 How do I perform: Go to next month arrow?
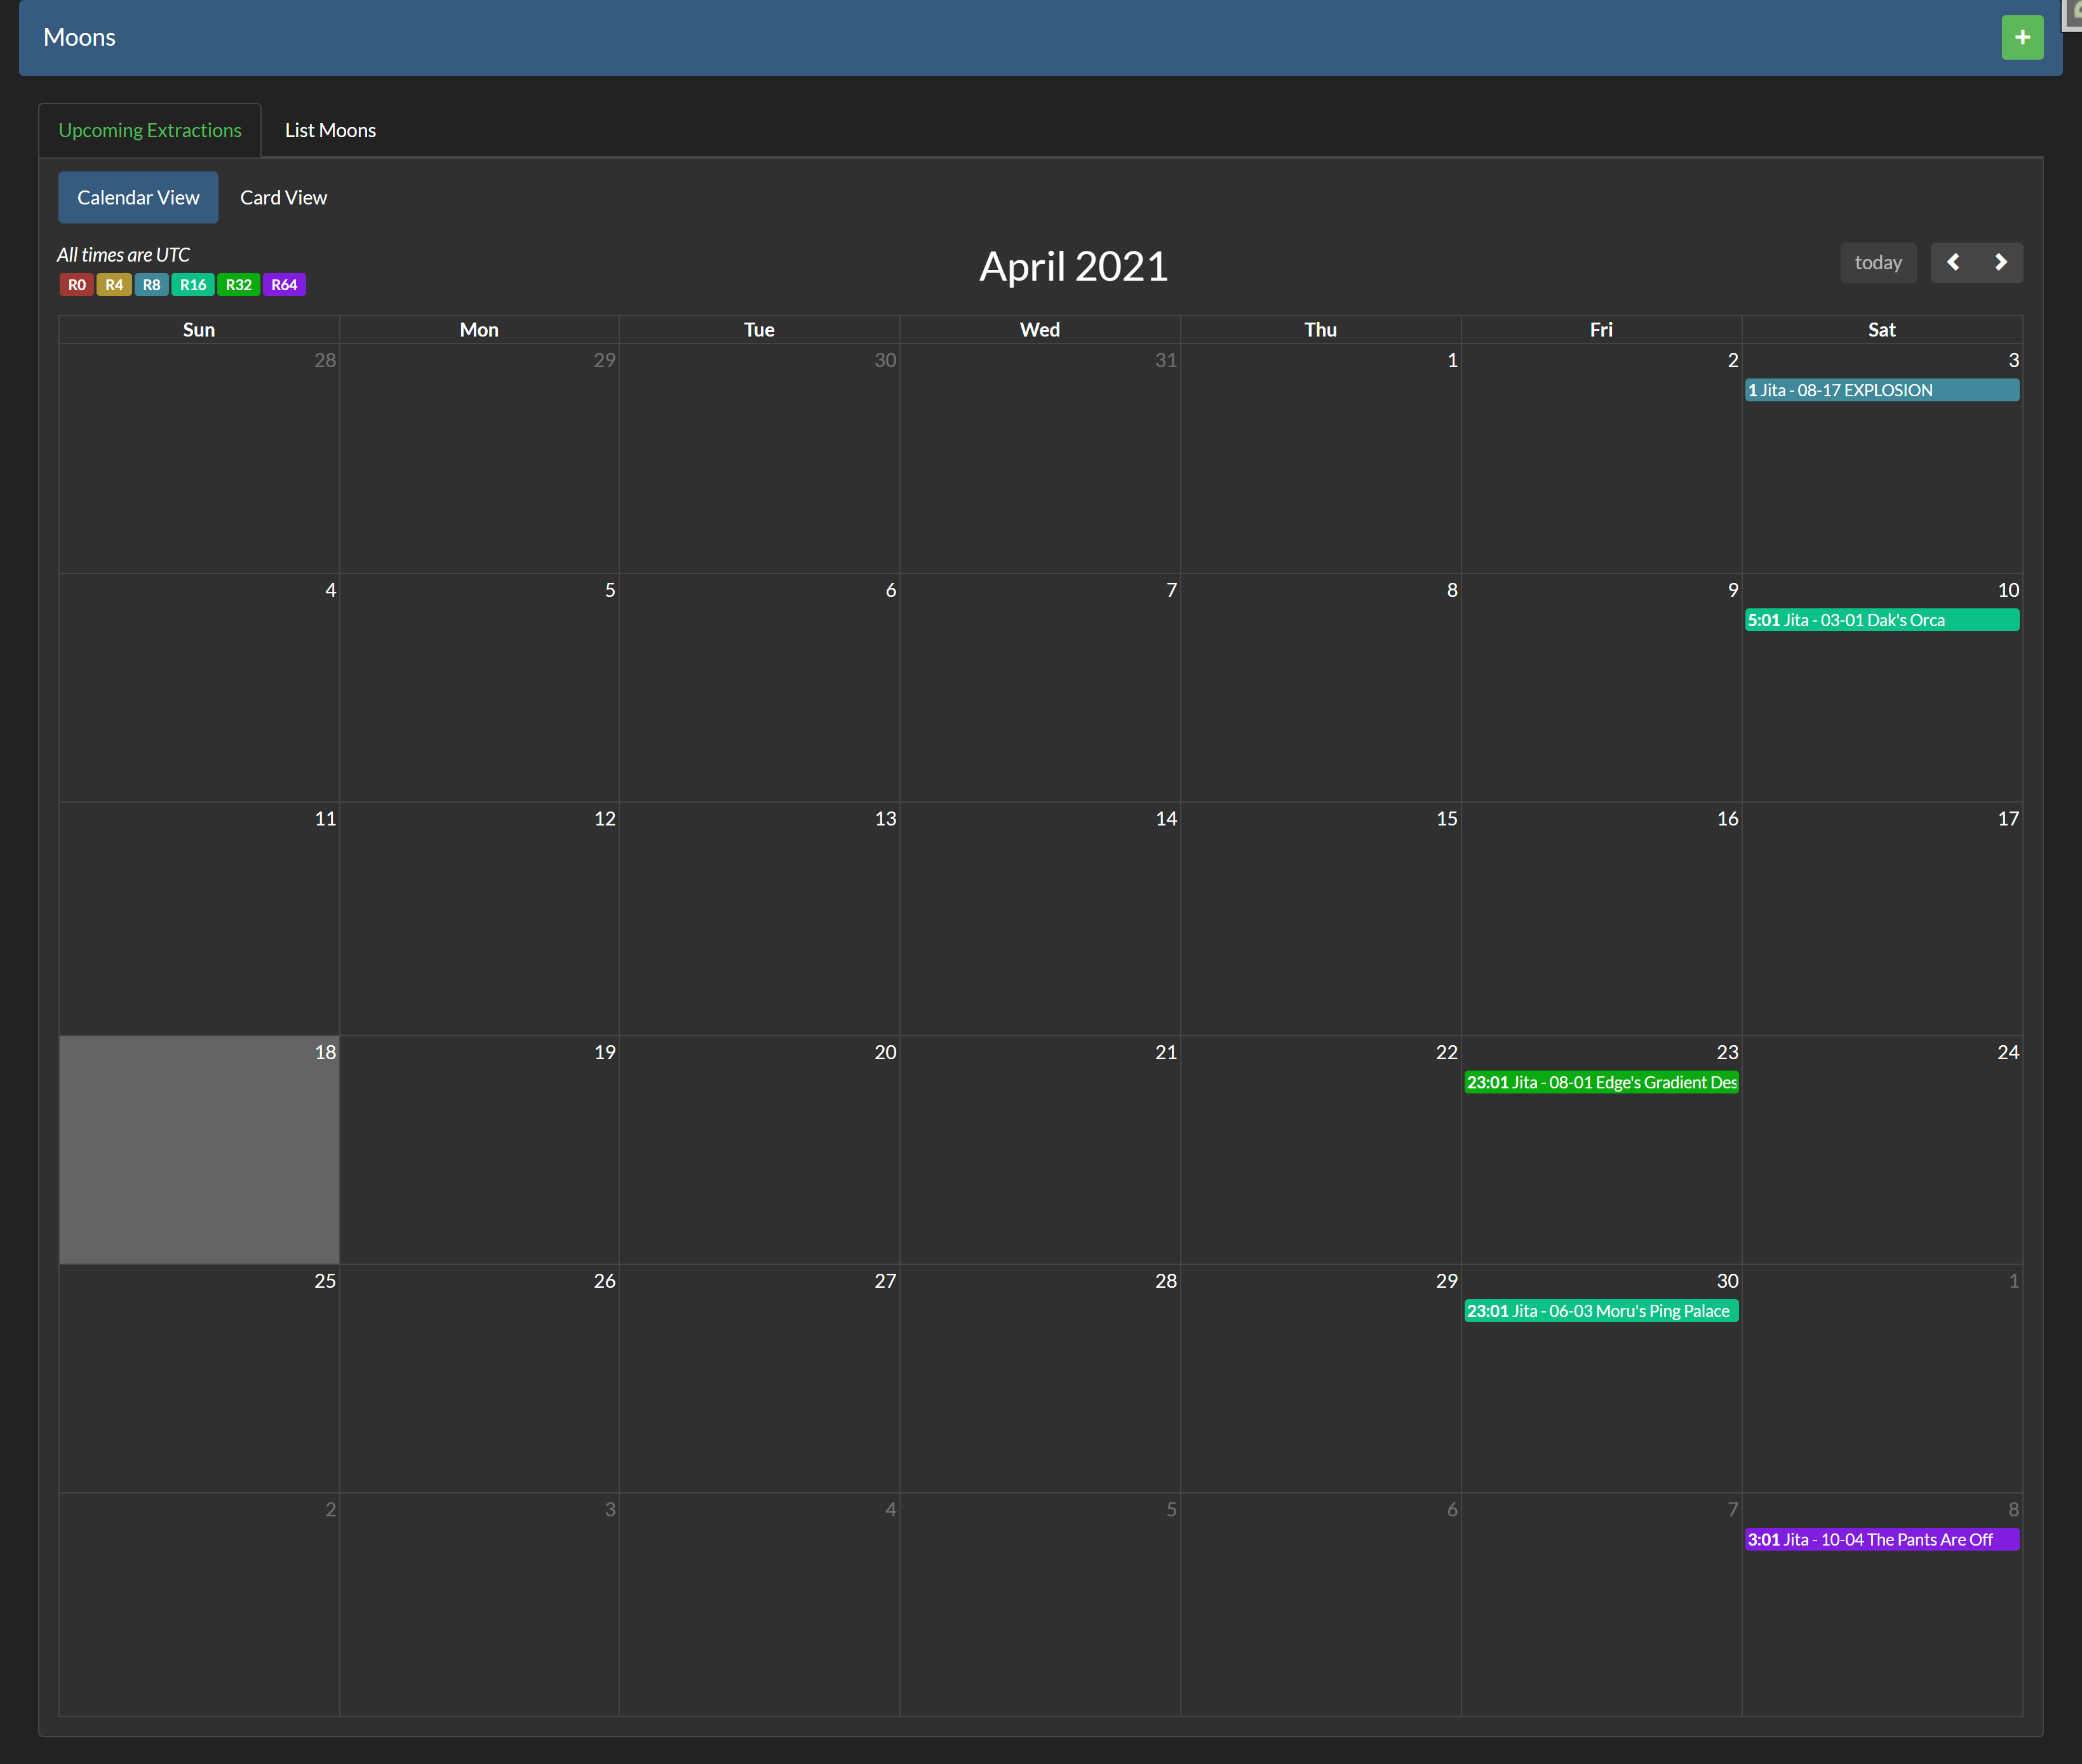(2000, 262)
